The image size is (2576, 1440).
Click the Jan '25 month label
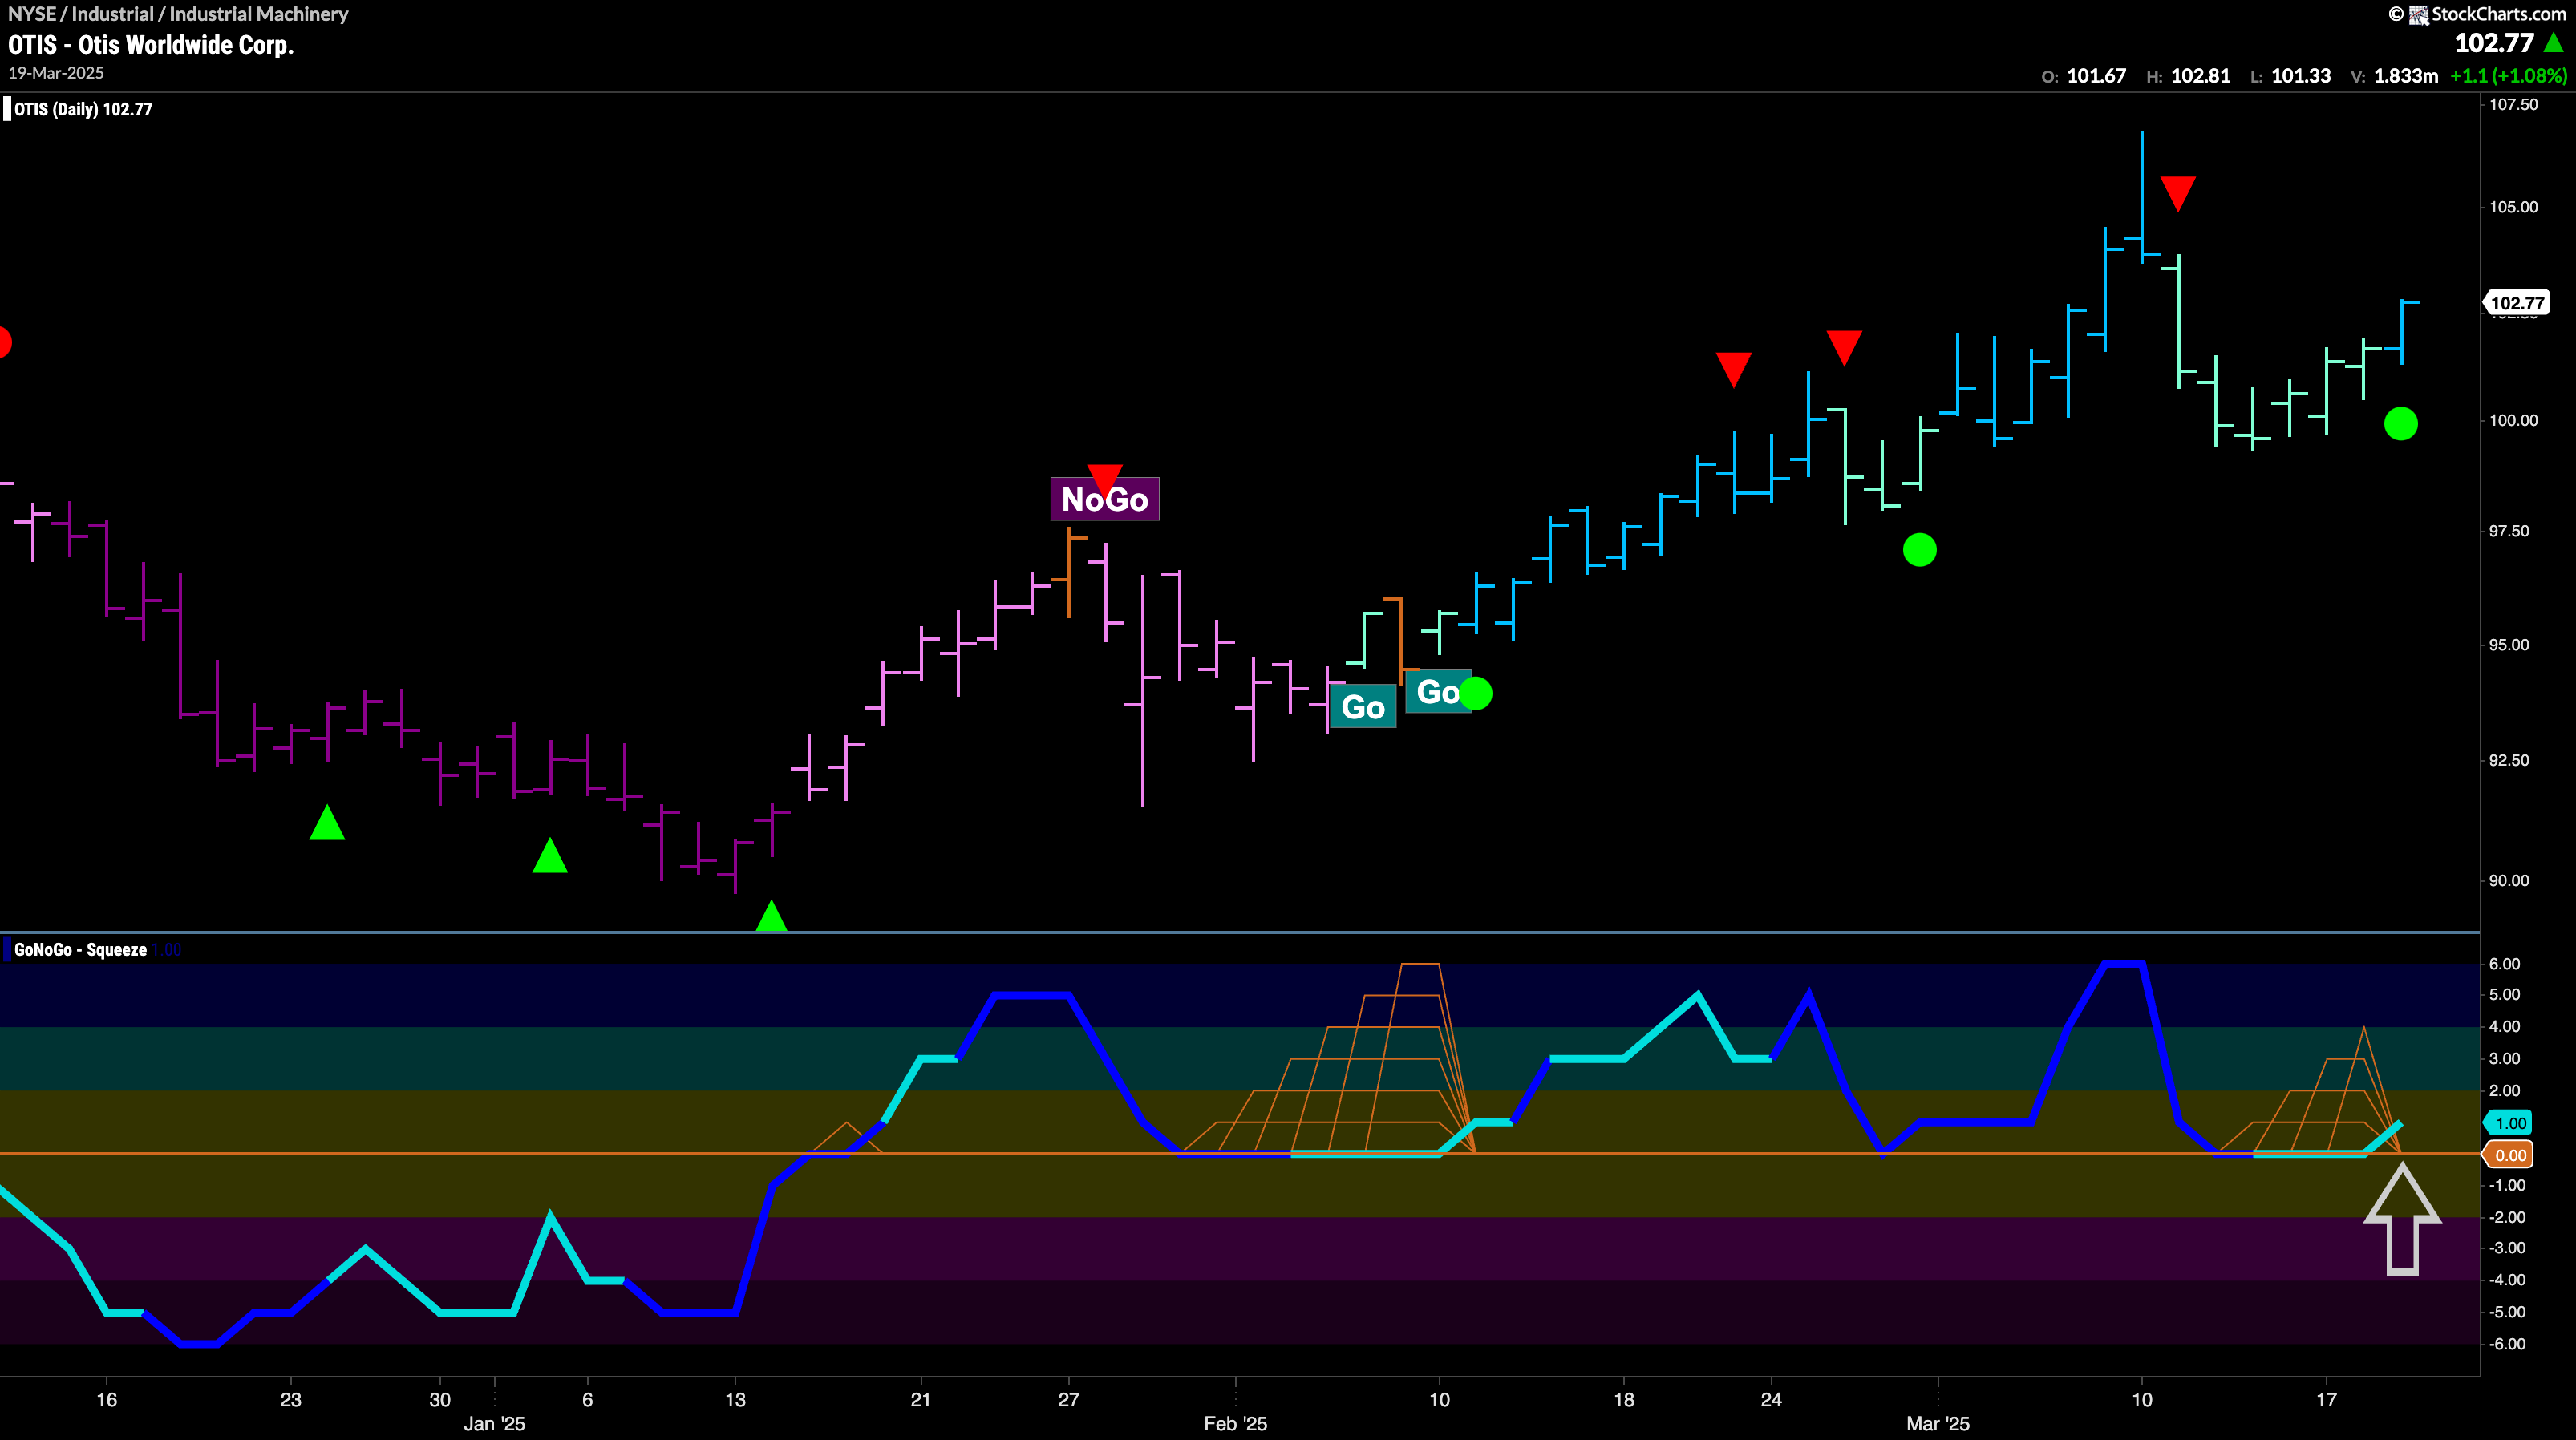tap(494, 1423)
